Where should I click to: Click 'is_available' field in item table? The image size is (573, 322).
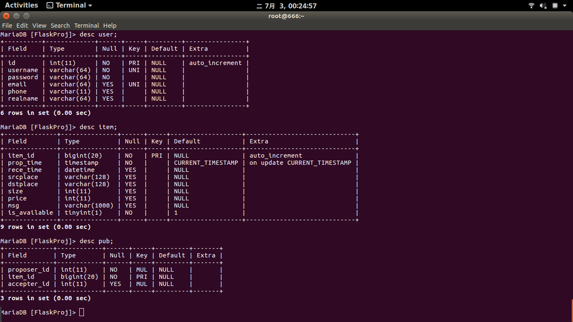[x=31, y=213]
